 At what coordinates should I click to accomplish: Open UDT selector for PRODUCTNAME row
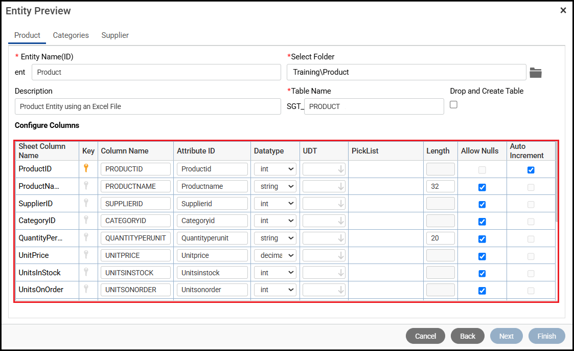[x=324, y=186]
